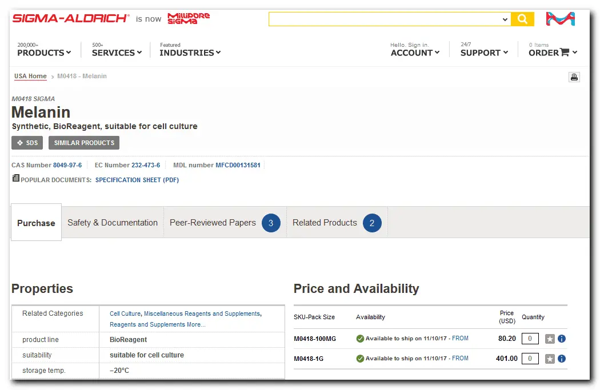Open the Account dropdown menu
Viewport: 600px width, 390px height.
point(415,53)
